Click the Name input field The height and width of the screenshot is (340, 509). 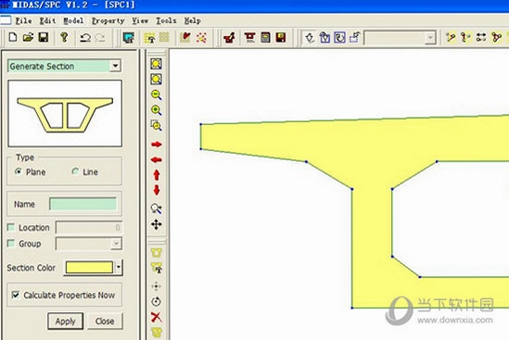tap(83, 204)
